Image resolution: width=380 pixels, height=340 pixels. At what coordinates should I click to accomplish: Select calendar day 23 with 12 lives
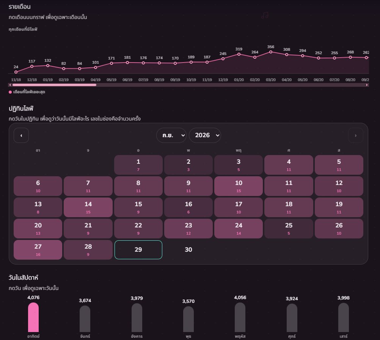(188, 229)
